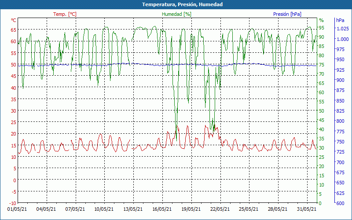Click the date label '13/05/21'
Screen dimensions: 352x220
point(133,209)
